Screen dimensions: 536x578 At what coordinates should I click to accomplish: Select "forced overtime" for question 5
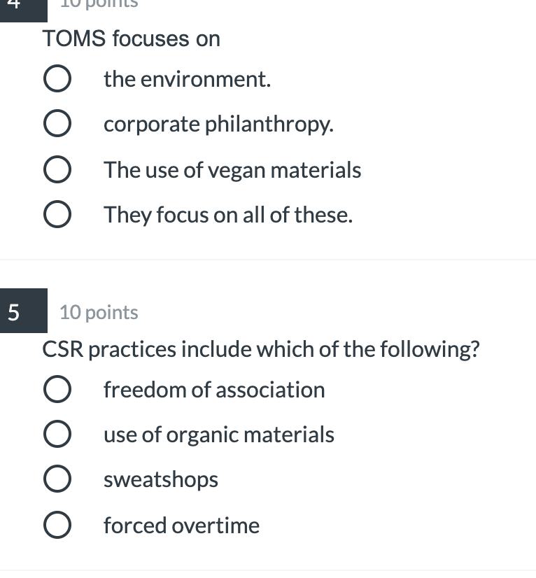point(57,525)
